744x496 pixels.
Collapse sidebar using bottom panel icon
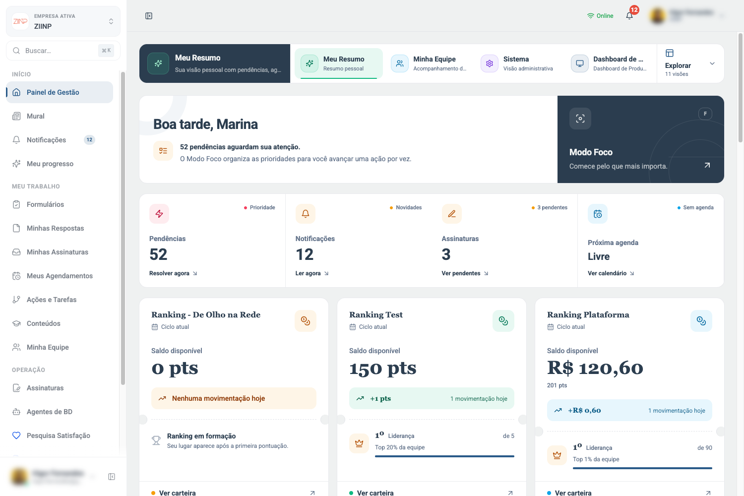coord(112,477)
